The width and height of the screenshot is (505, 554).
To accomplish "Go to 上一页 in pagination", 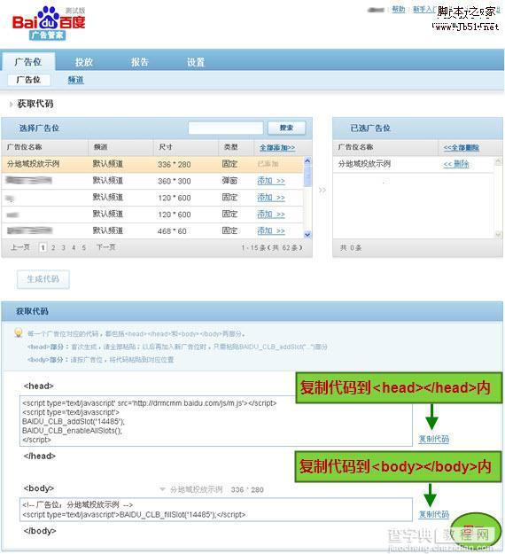I will [x=20, y=247].
